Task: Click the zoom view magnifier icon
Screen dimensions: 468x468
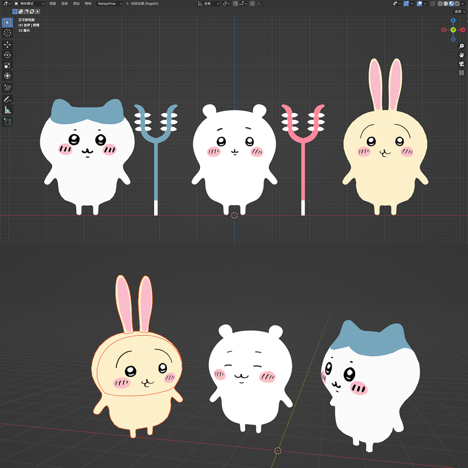Action: [x=461, y=46]
